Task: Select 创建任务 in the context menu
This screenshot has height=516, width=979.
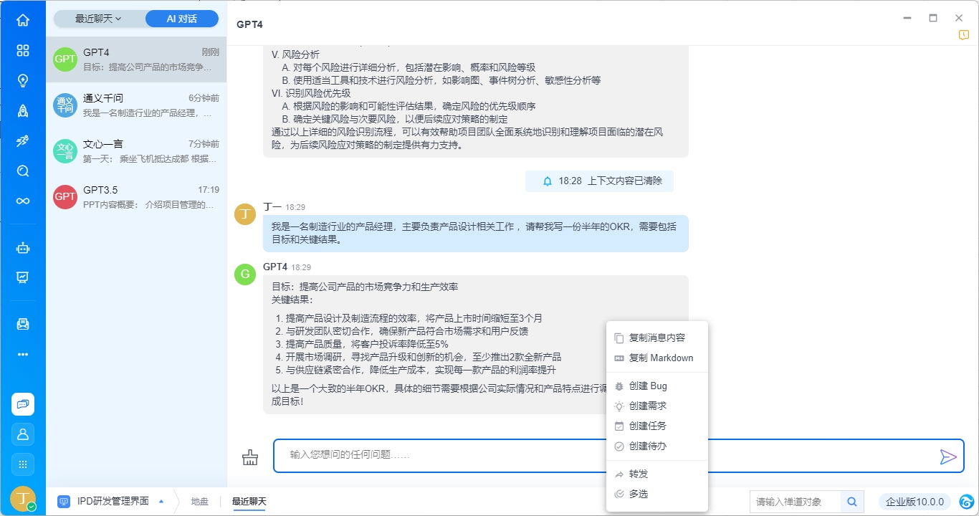Action: point(657,426)
